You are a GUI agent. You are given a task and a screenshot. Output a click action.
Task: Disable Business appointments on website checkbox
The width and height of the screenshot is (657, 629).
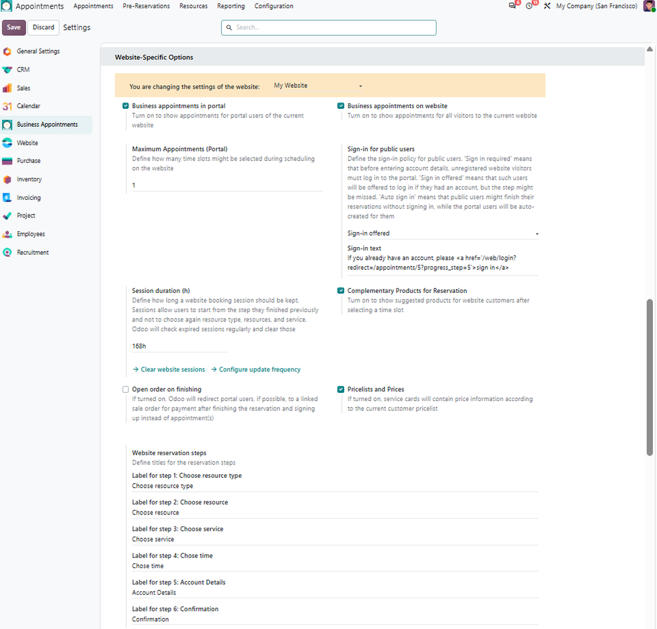(x=341, y=106)
